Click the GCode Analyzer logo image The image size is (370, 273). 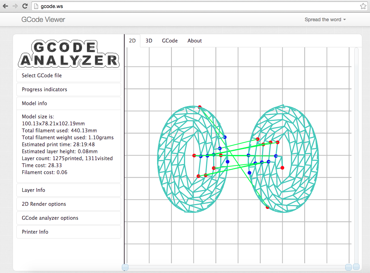68,54
